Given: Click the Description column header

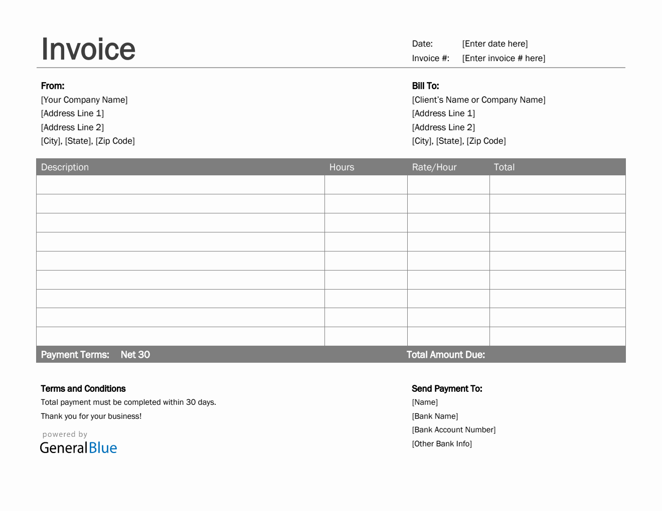Looking at the screenshot, I should 65,167.
